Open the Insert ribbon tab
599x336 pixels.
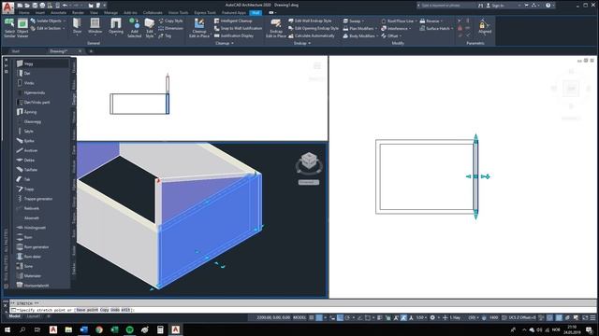coord(40,12)
